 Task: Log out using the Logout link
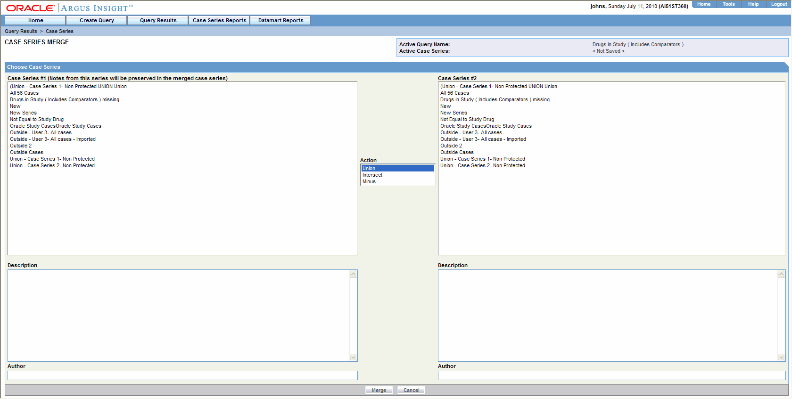click(x=779, y=4)
